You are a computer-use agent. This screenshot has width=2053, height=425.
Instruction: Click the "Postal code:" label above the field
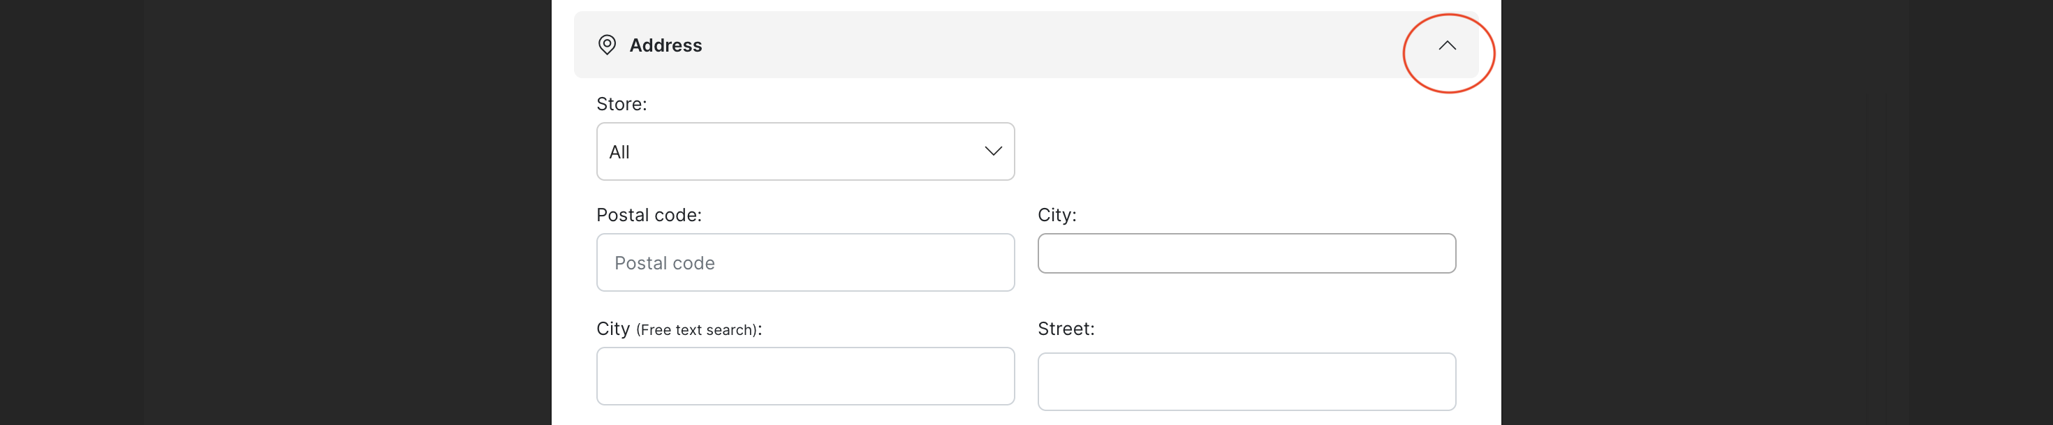(x=649, y=215)
